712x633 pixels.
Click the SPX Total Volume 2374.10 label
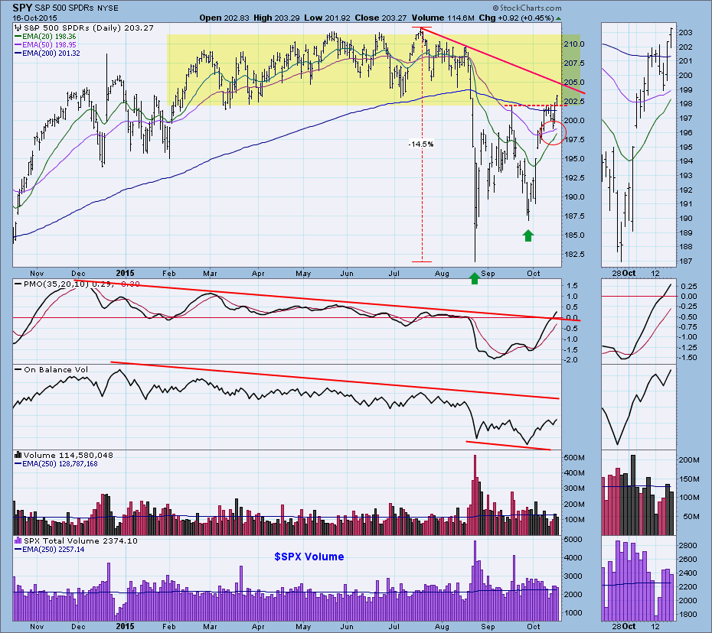(x=80, y=541)
